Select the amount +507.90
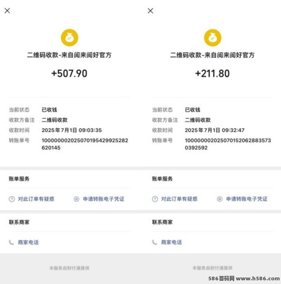Screen dimensions: 281x284 [69, 73]
